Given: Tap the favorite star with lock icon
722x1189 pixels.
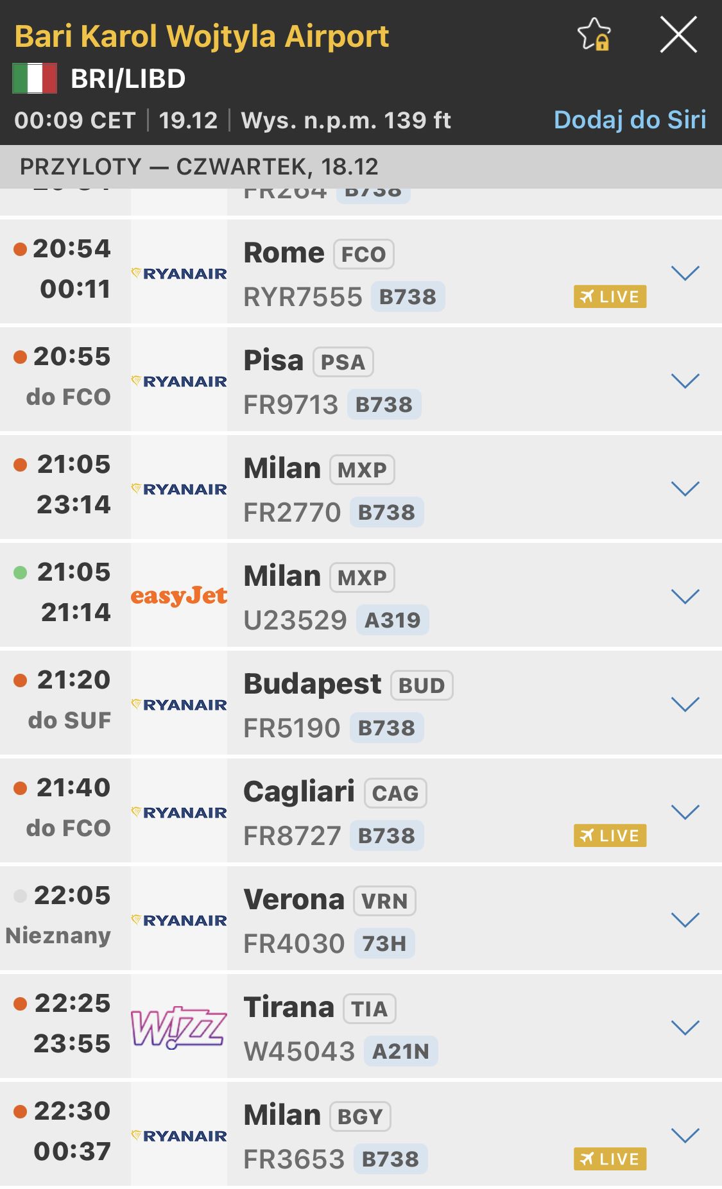Looking at the screenshot, I should (594, 35).
